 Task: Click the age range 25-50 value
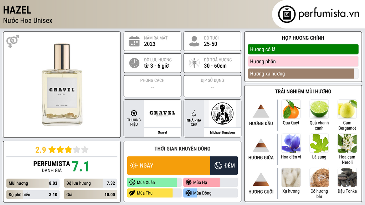(x=210, y=44)
